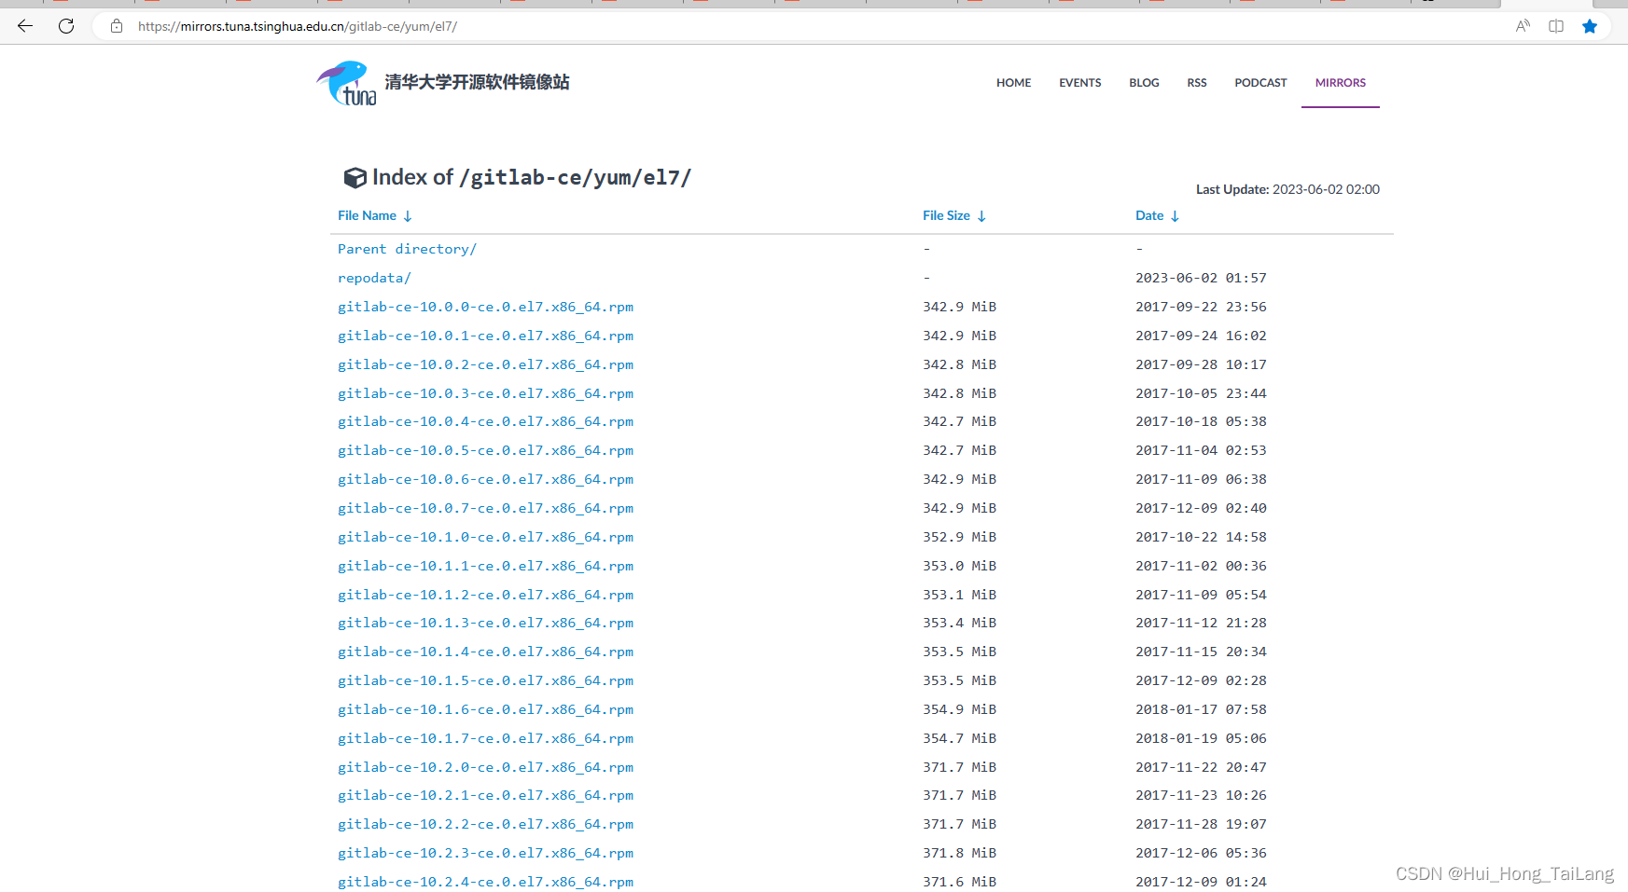Reload the page with the refresh icon
Viewport: 1628px width, 892px height.
(x=66, y=26)
